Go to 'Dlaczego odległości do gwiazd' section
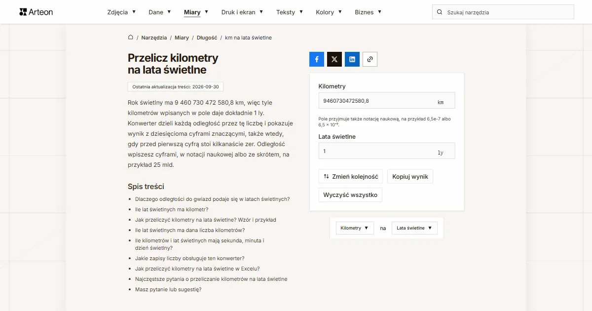The image size is (592, 311). pyautogui.click(x=212, y=199)
